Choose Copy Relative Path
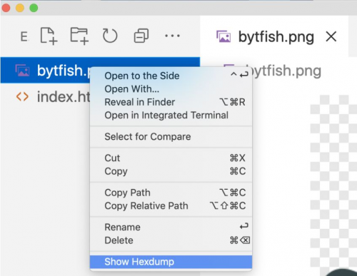Viewport: 357px width, 276px height. pyautogui.click(x=171, y=205)
